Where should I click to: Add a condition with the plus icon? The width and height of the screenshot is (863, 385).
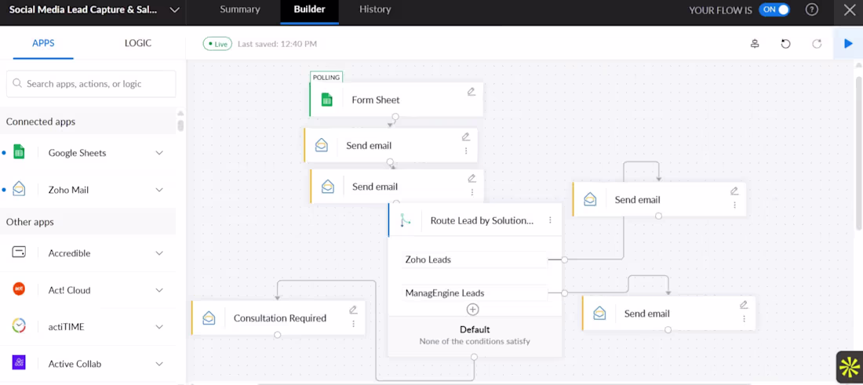(472, 310)
